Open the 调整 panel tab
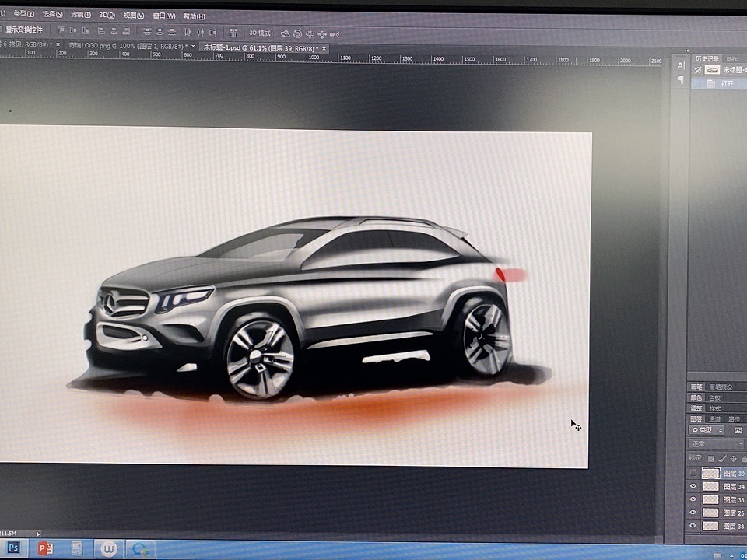Viewport: 747px width, 560px height. 696,408
